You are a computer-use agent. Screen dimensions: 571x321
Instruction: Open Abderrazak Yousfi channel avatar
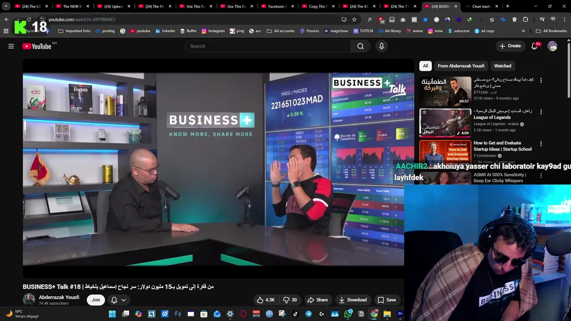(29, 300)
